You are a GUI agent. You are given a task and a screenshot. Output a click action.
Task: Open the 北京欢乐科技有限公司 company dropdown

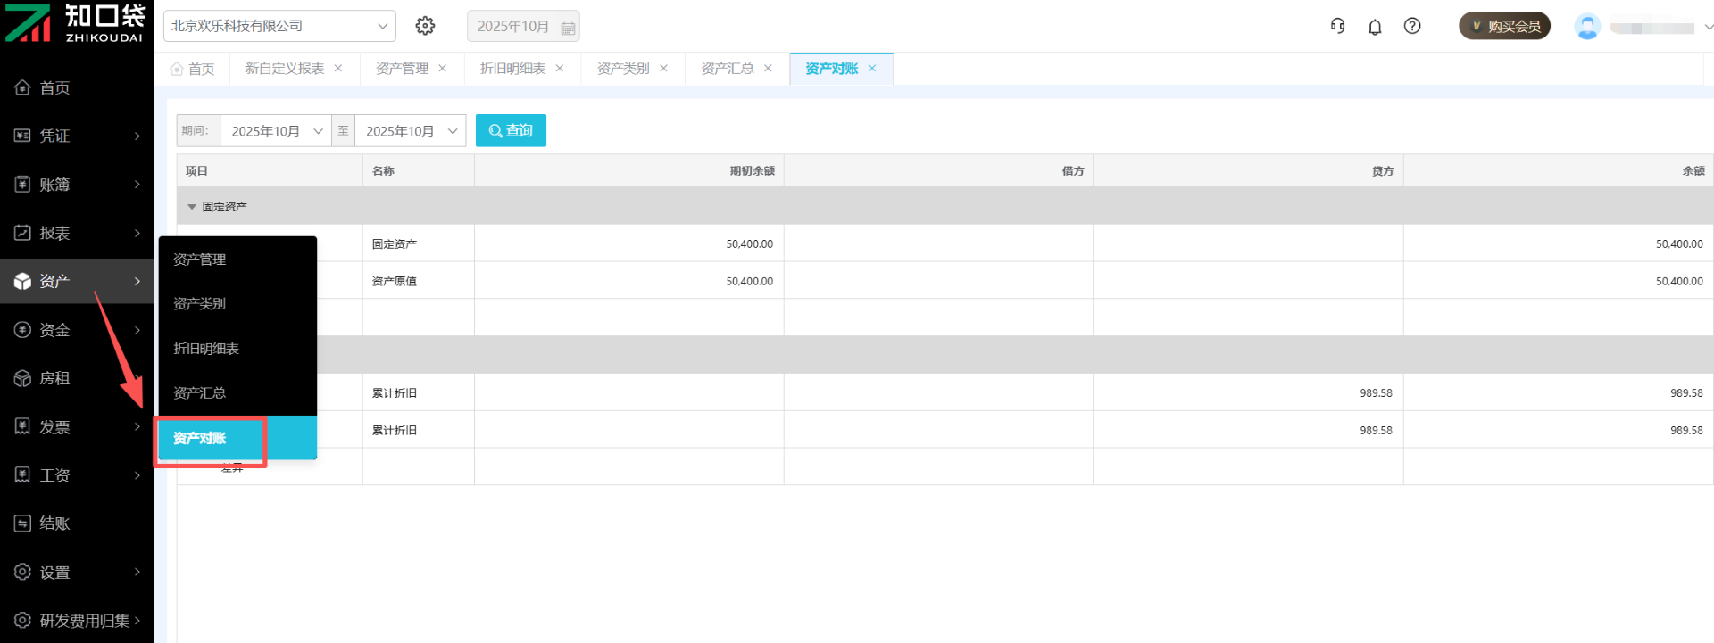pyautogui.click(x=279, y=26)
